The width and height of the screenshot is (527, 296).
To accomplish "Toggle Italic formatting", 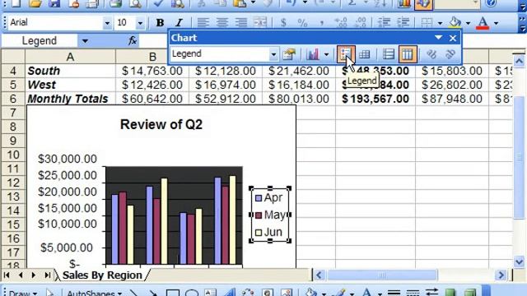I will [180, 23].
